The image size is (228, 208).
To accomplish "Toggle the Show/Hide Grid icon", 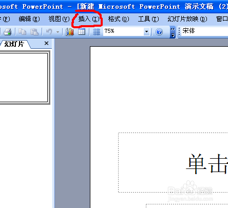I will (x=97, y=32).
